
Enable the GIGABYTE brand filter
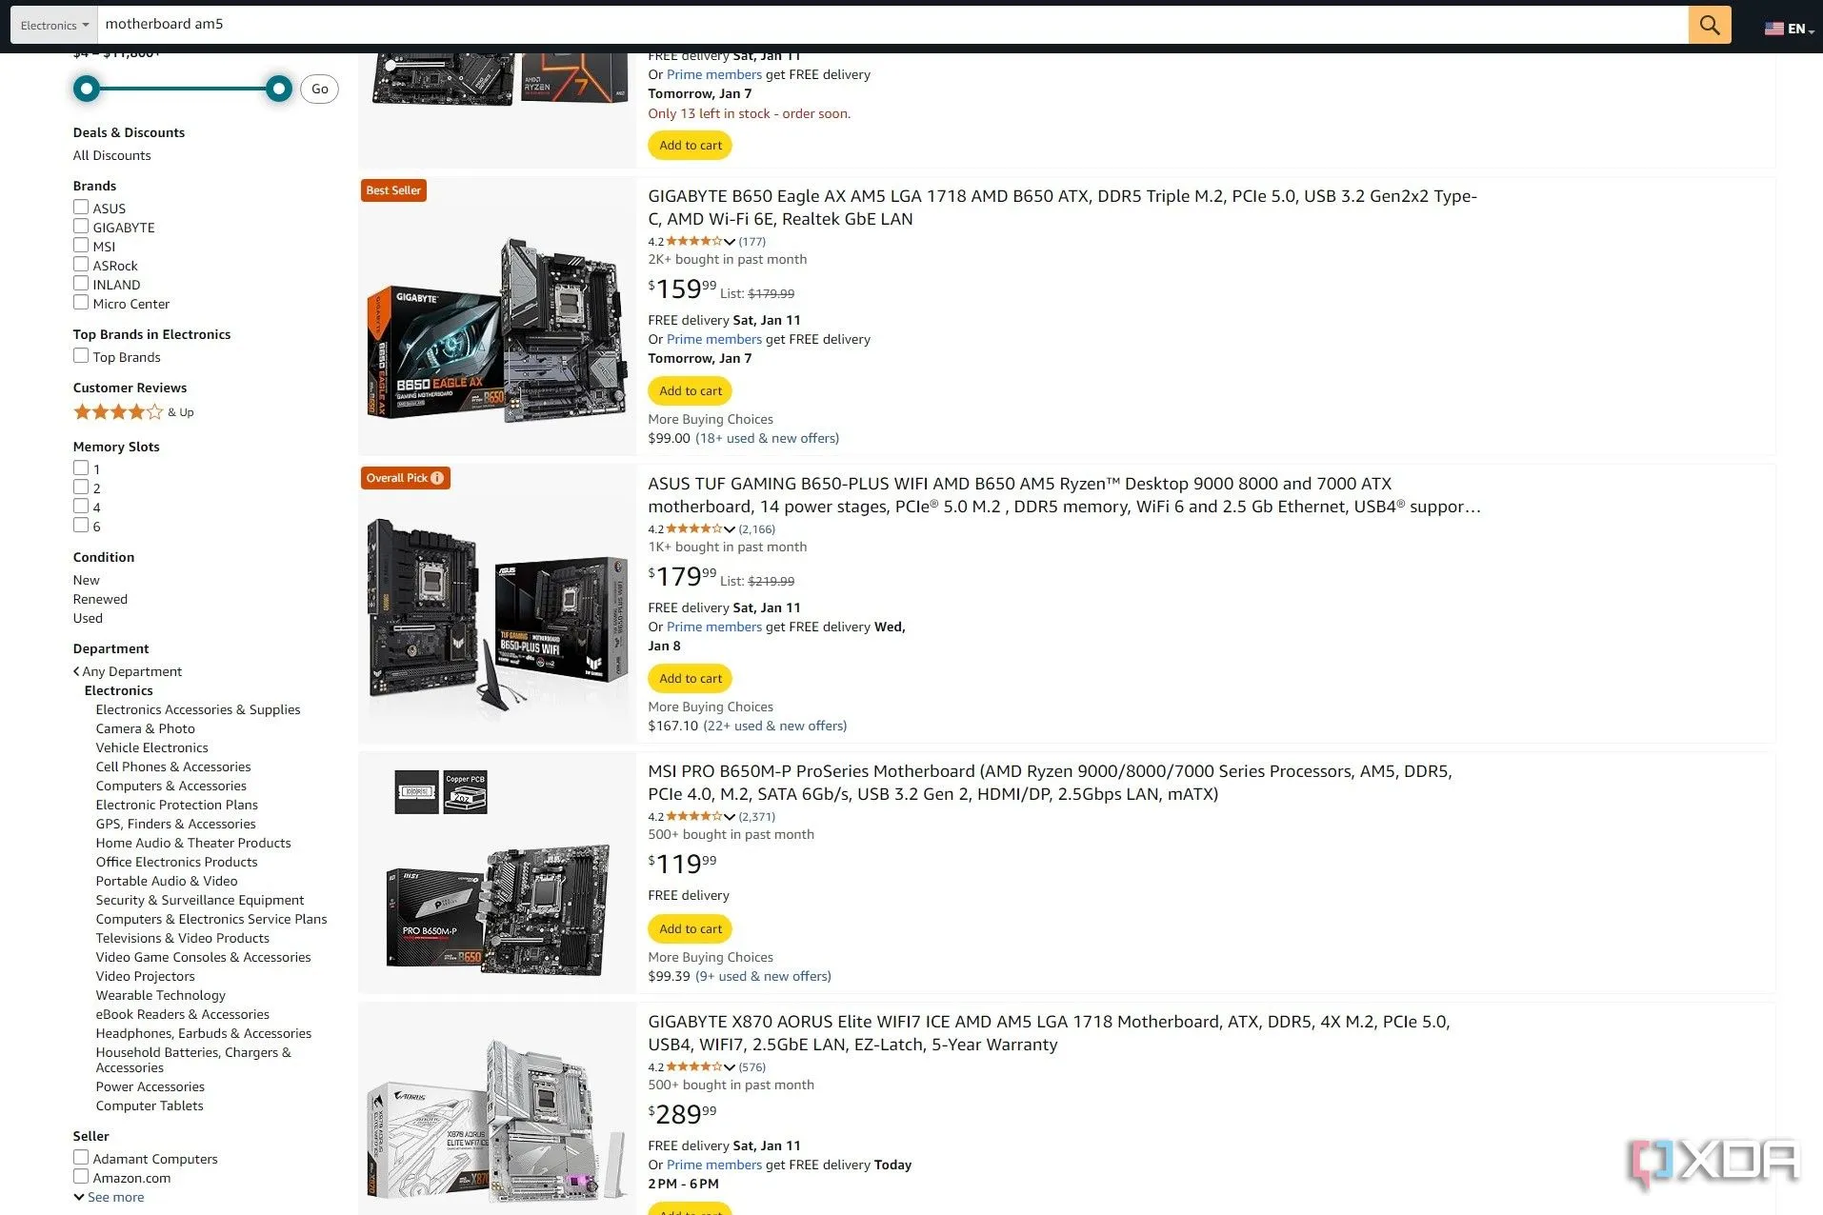coord(81,227)
